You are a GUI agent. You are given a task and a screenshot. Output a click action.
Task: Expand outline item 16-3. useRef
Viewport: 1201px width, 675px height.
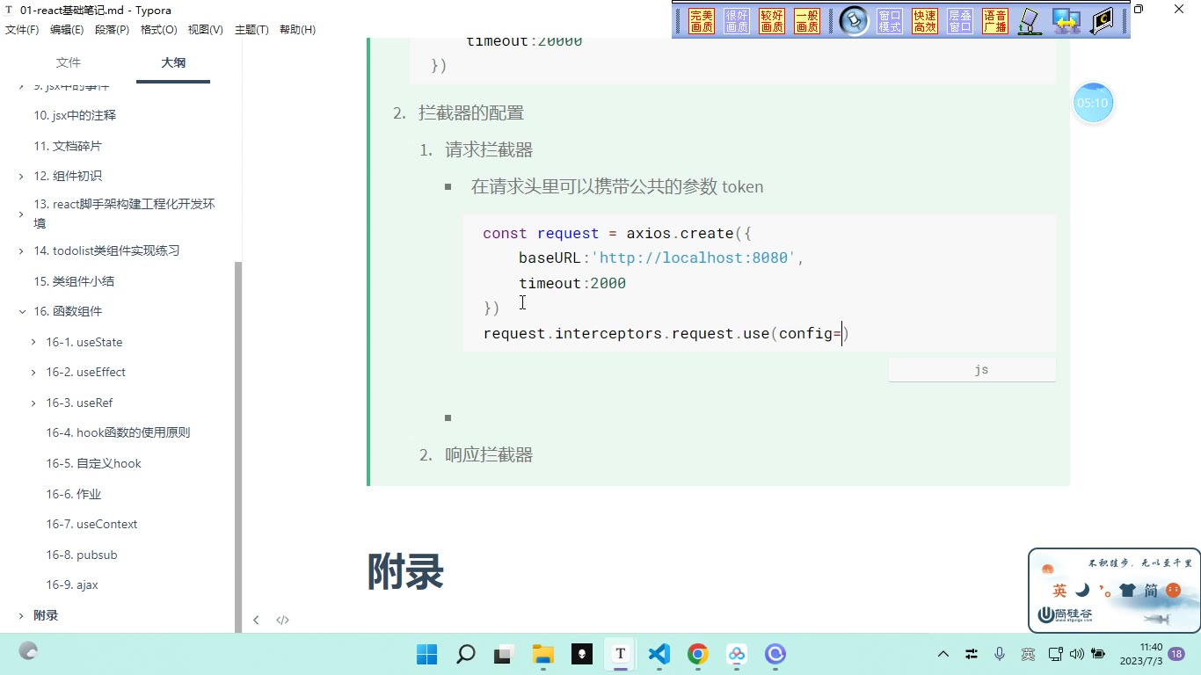tap(33, 403)
